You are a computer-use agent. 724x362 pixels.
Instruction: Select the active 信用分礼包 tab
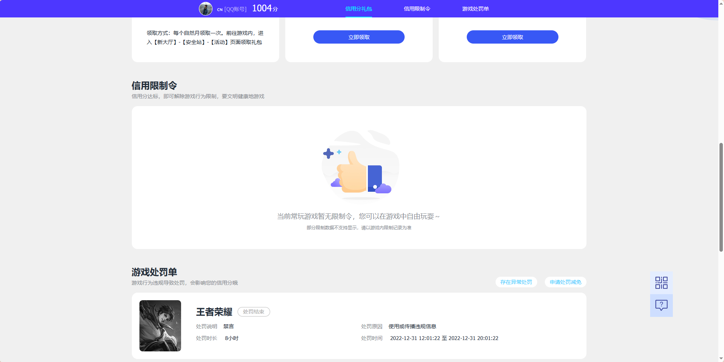click(x=358, y=8)
